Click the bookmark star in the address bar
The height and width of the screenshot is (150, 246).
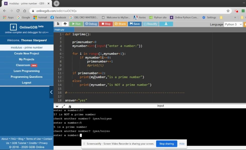228,11
